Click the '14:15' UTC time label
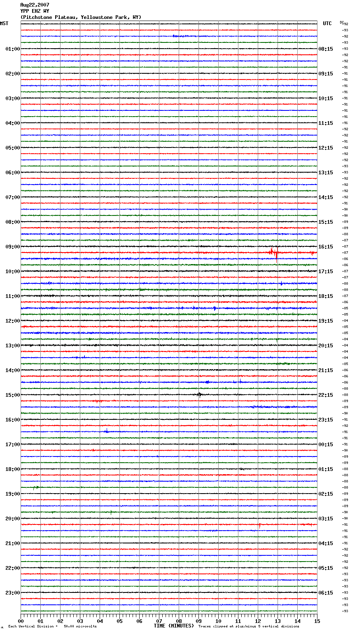This screenshot has width=350, height=632. pyautogui.click(x=326, y=197)
